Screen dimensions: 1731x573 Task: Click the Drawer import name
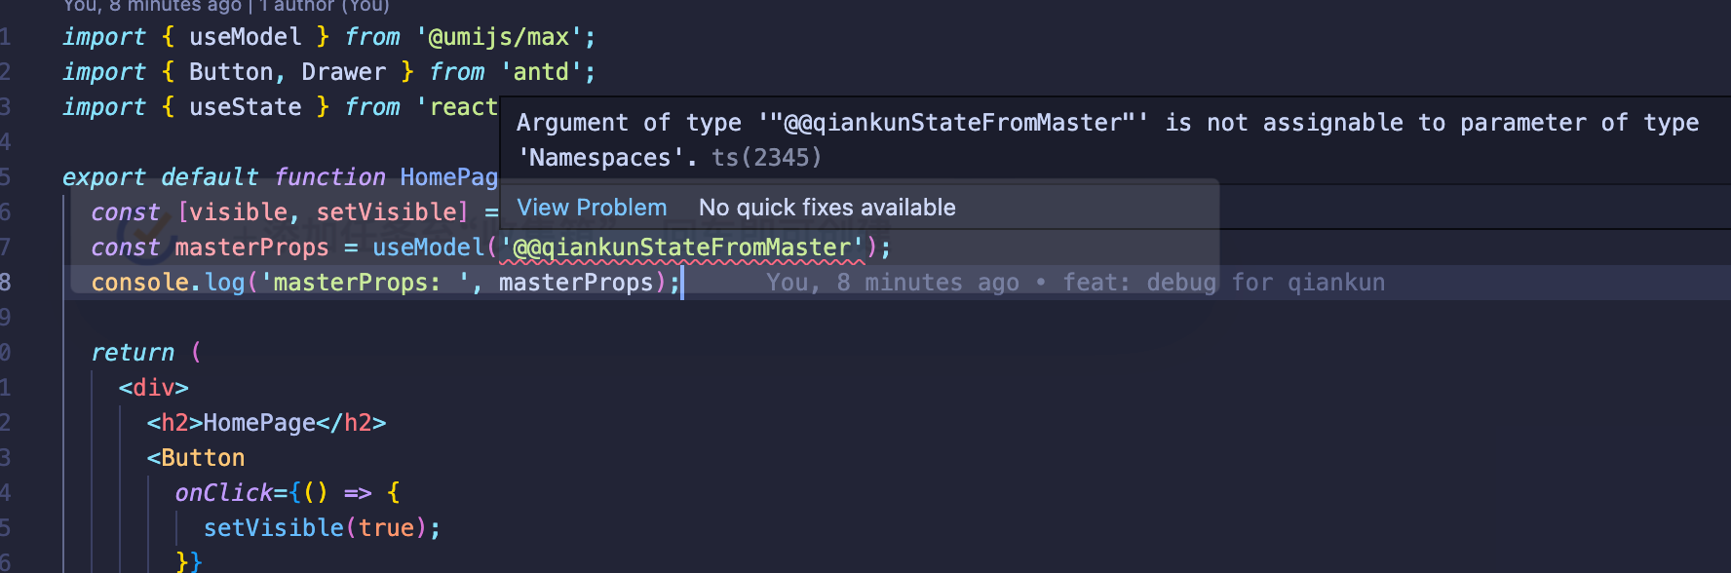pos(343,71)
